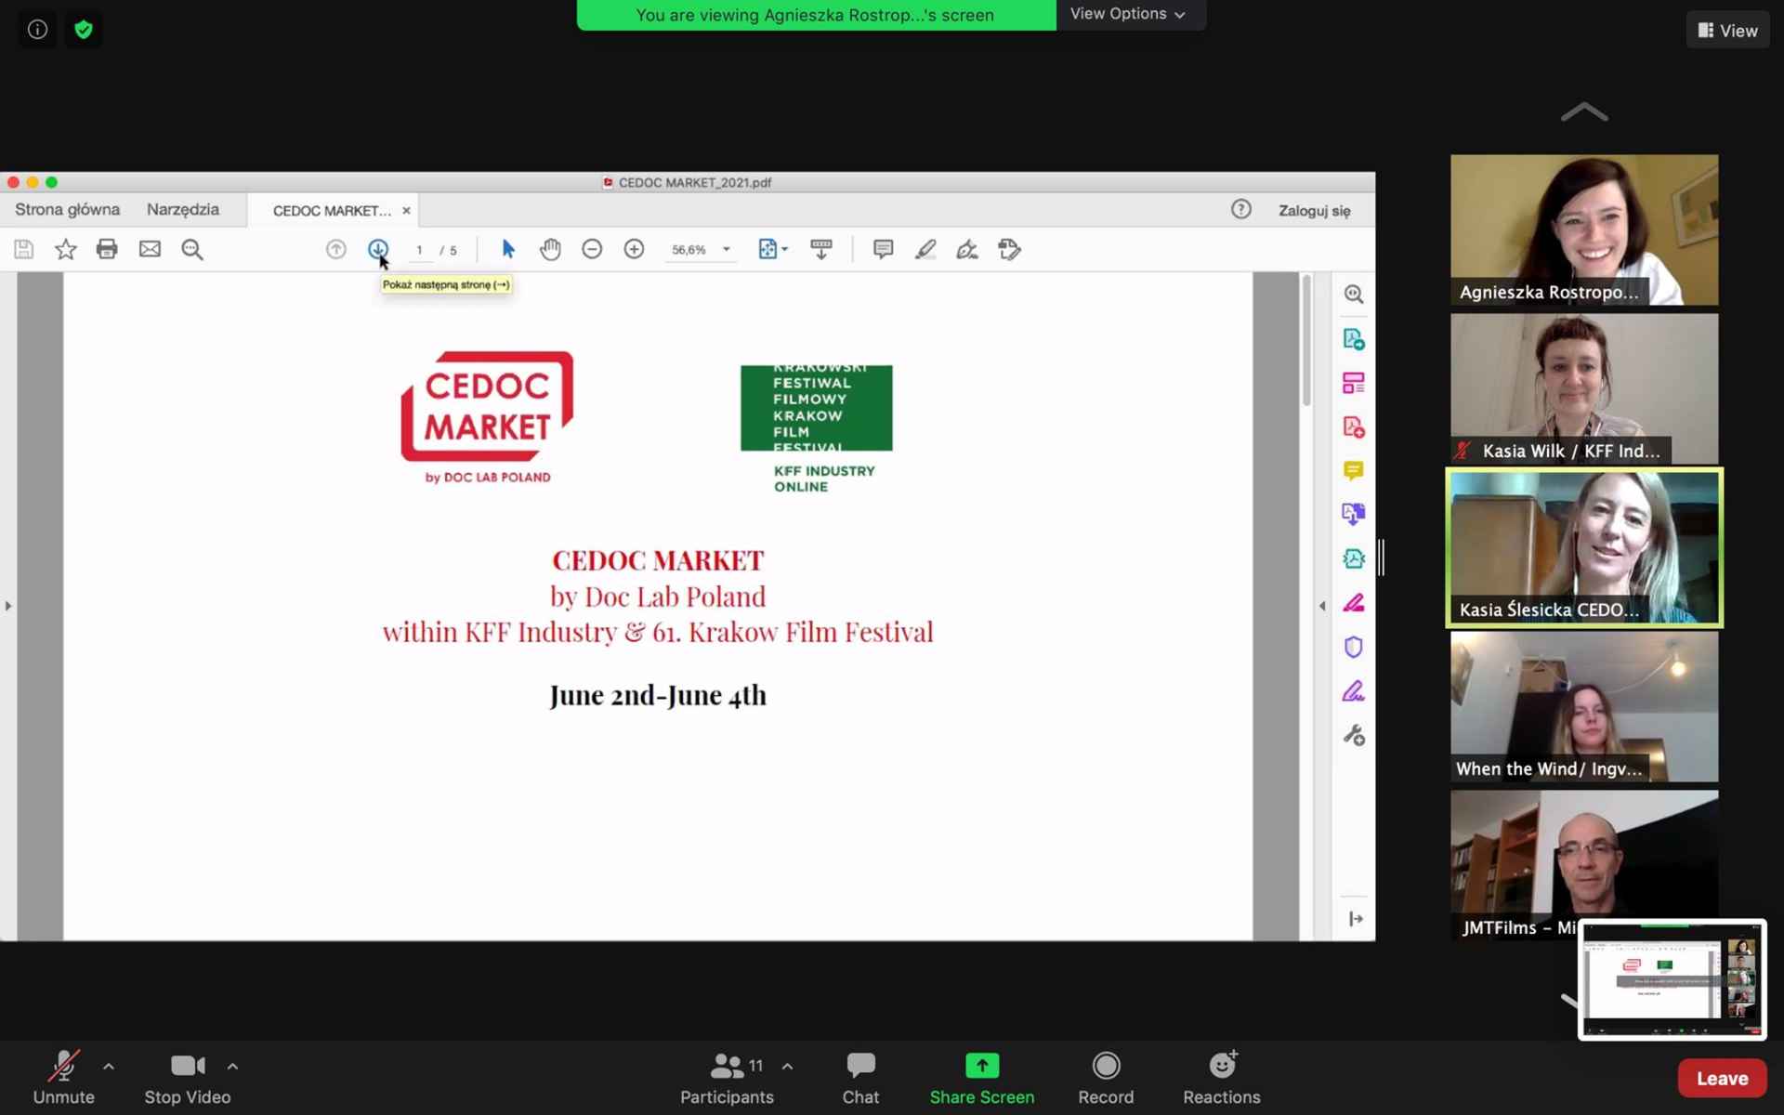Image resolution: width=1784 pixels, height=1115 pixels.
Task: Click the sign document pen icon
Action: tap(967, 249)
